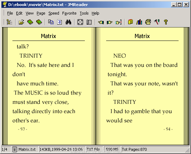Click the 590 MS status entry
The width and height of the screenshot is (191, 154).
click(112, 149)
